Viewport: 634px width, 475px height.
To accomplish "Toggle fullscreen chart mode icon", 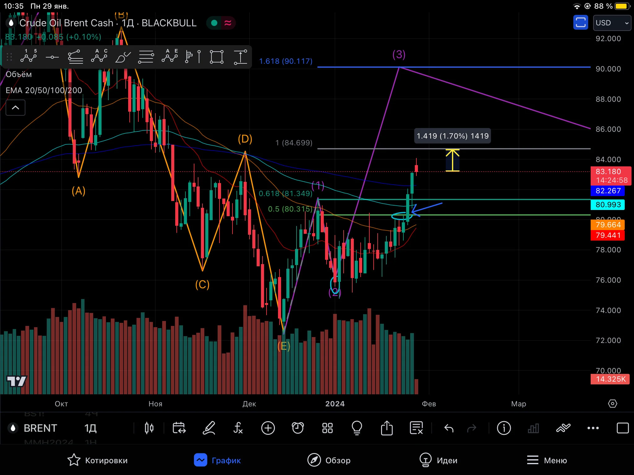I will [623, 428].
